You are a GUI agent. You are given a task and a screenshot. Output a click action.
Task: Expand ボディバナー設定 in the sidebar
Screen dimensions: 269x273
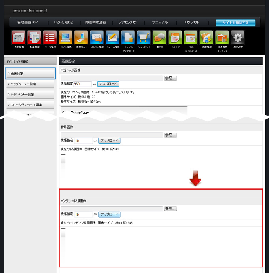pos(30,95)
